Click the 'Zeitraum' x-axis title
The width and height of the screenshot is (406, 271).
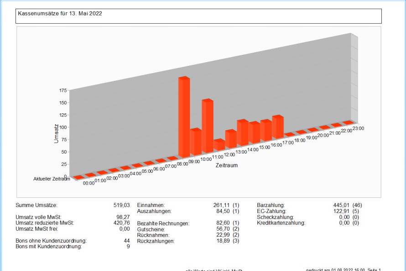click(227, 165)
